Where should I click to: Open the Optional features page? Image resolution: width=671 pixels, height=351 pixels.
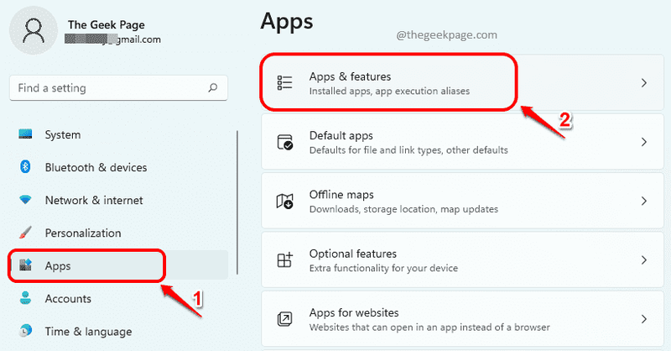tap(462, 259)
